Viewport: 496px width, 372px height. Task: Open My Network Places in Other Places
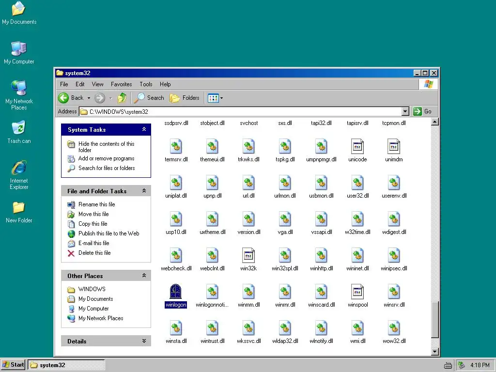pos(101,318)
